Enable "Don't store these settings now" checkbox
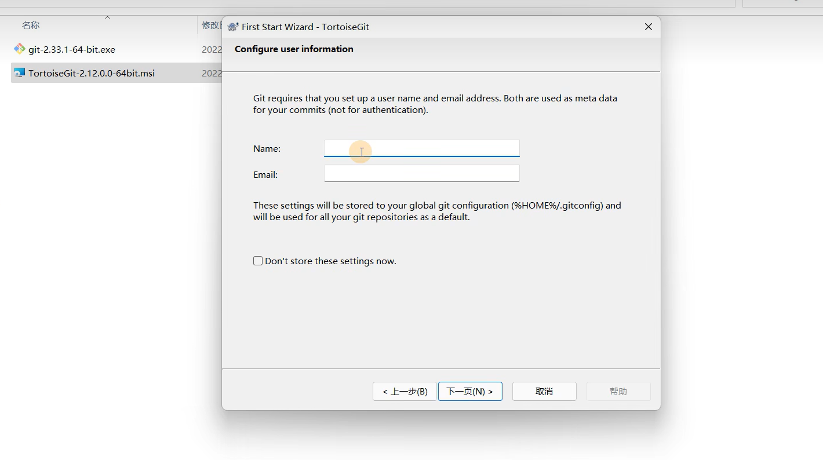 pos(258,261)
